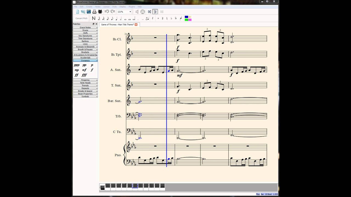Expand the Drums palette
This screenshot has height=197, width=351.
coord(85,30)
